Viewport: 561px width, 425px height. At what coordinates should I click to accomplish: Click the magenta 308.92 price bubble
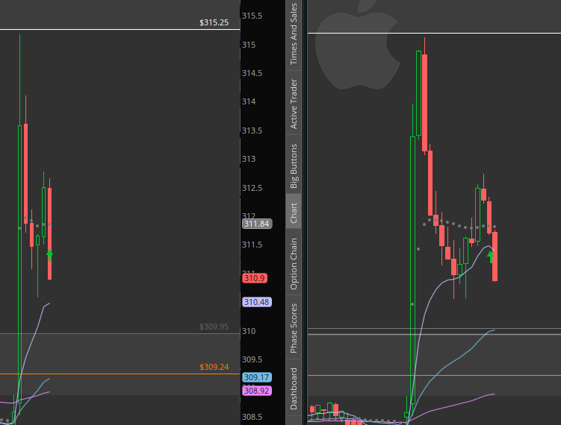(257, 391)
